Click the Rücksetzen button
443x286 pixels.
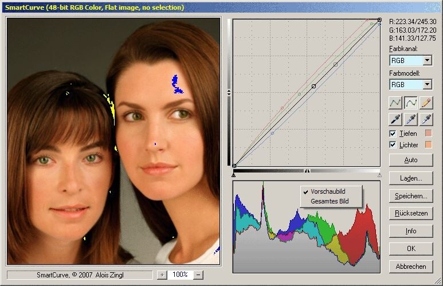pos(411,213)
